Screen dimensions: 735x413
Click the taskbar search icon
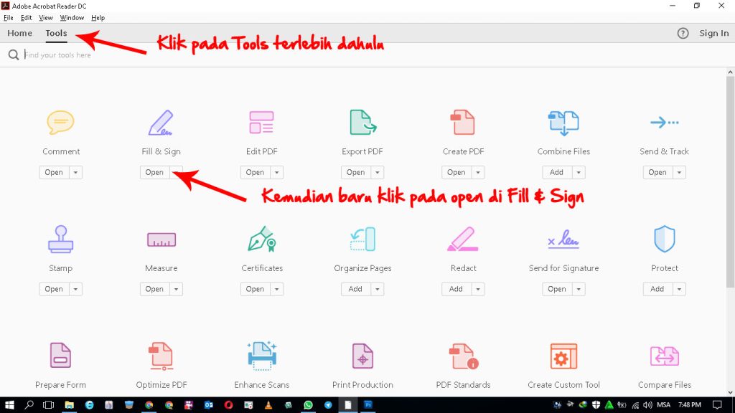(29, 405)
